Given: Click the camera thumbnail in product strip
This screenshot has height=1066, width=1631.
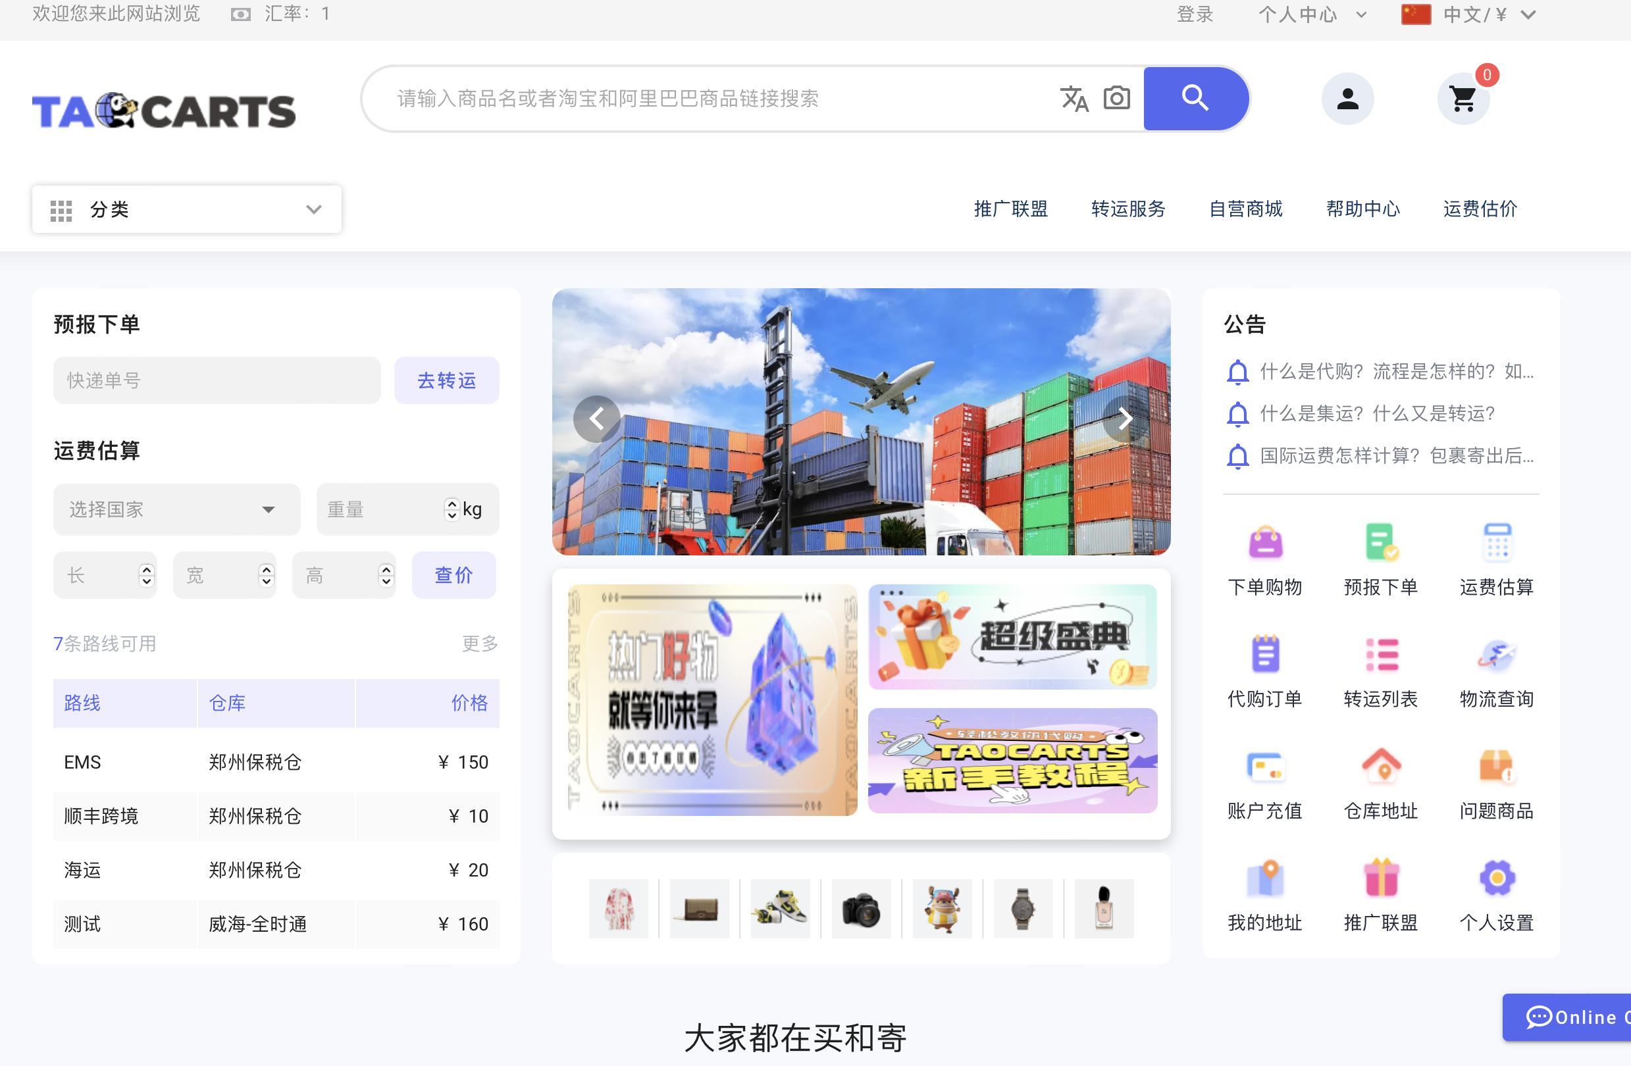Looking at the screenshot, I should (x=862, y=909).
